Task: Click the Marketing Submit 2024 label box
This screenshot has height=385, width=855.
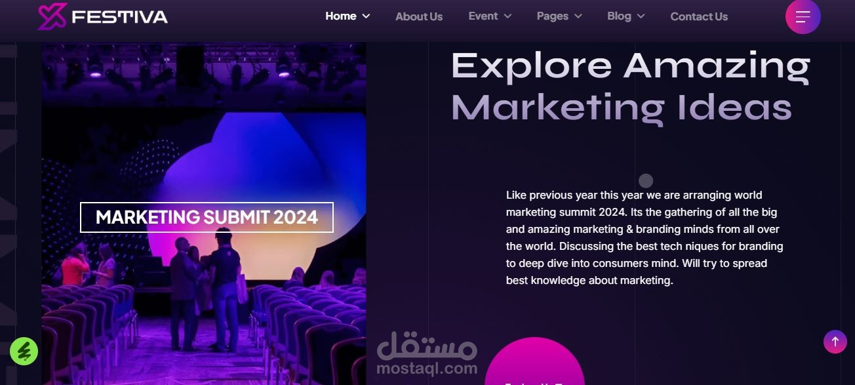Action: point(207,217)
